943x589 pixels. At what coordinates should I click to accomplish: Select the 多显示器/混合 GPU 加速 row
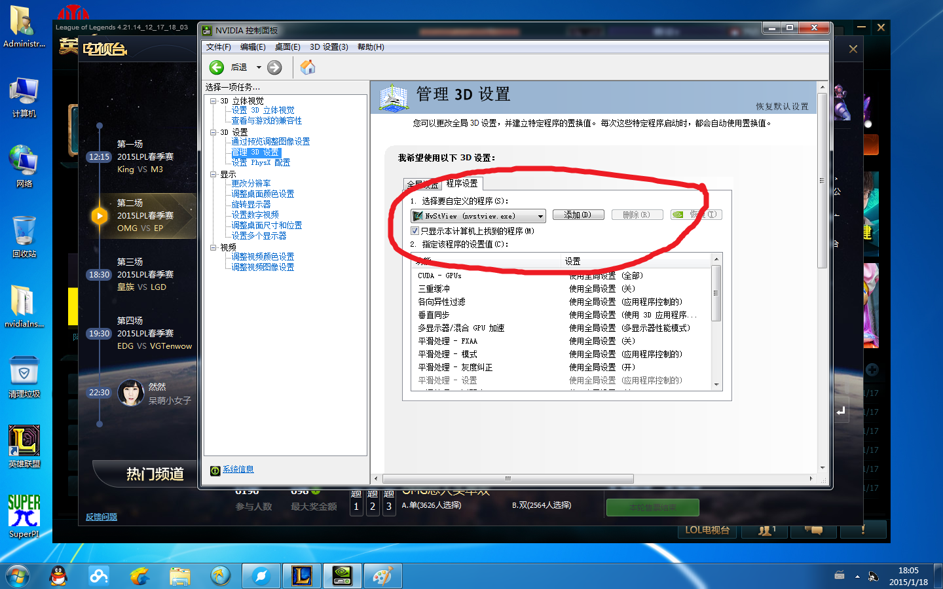[x=562, y=328]
